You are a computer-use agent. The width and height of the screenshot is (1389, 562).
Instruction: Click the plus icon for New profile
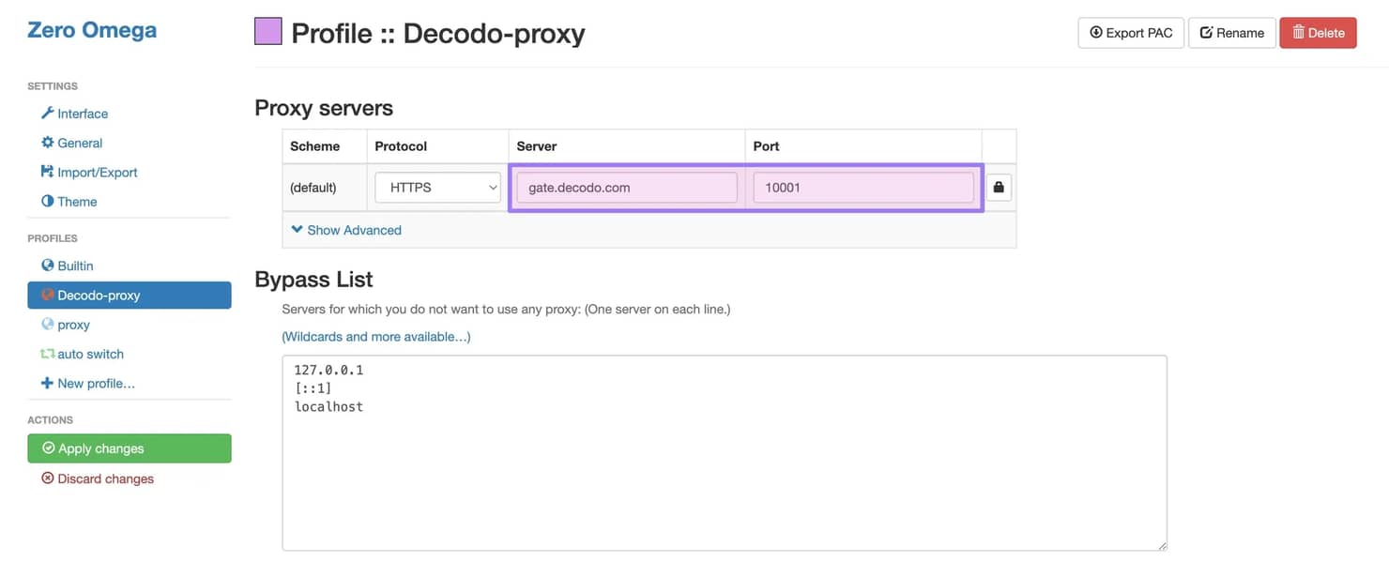(x=47, y=384)
